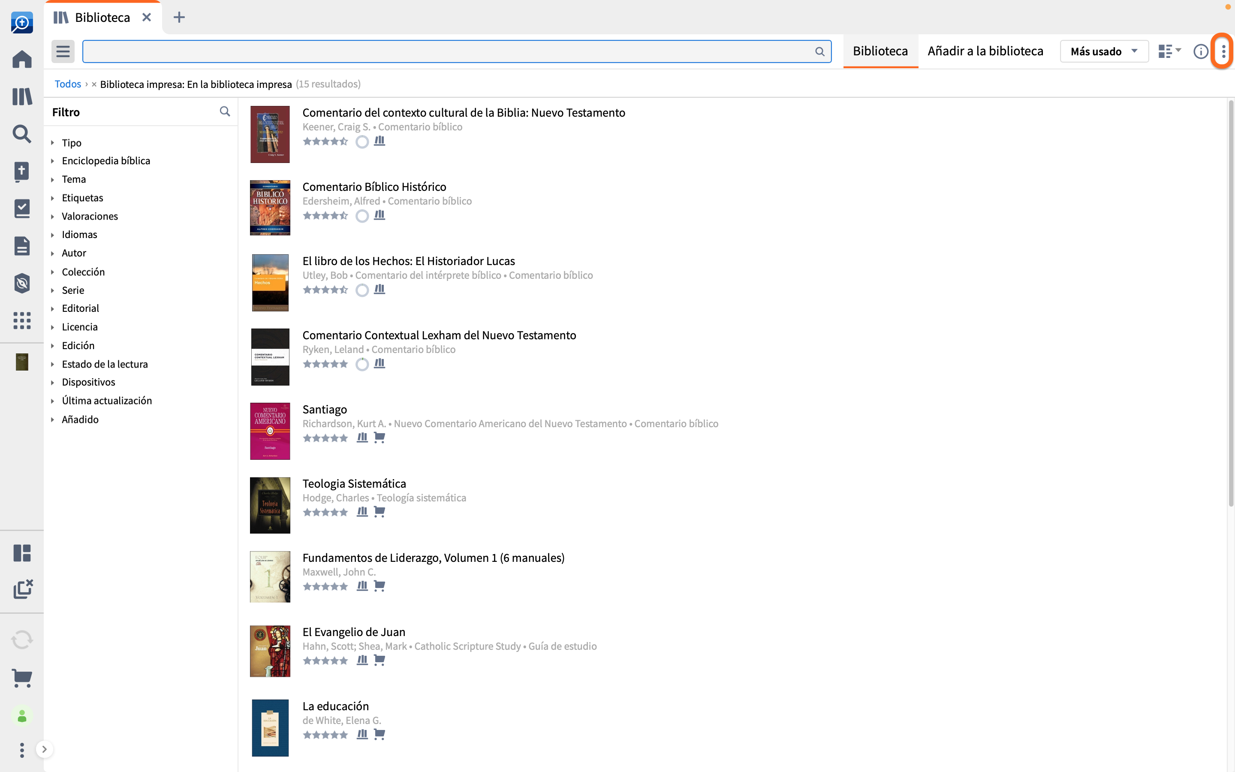Close the Biblioteca panel tab
This screenshot has width=1235, height=772.
147,17
